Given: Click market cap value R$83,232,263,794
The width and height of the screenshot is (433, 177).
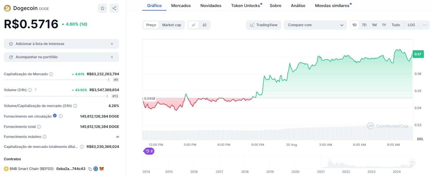Looking at the screenshot, I should 103,74.
